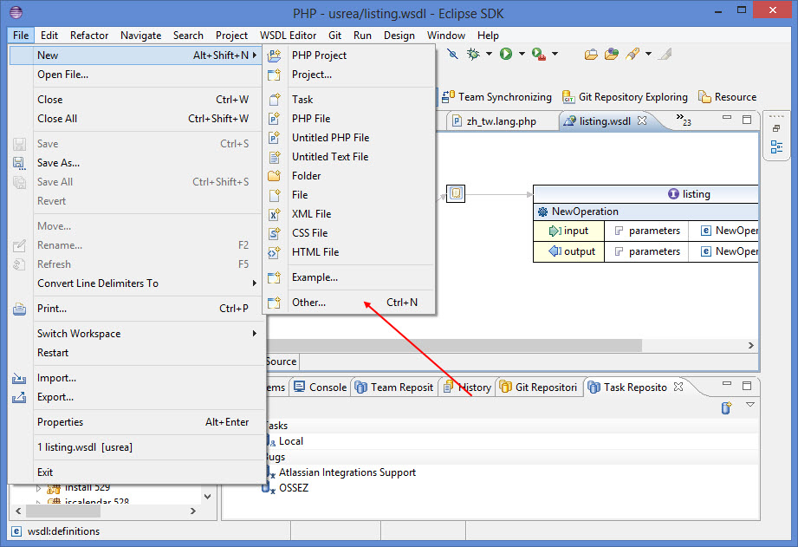Open the WSDL Editor menu
The image size is (798, 547).
click(x=288, y=36)
